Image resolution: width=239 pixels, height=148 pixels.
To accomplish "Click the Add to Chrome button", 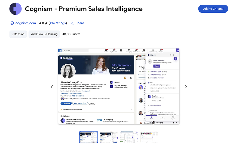I will point(213,9).
